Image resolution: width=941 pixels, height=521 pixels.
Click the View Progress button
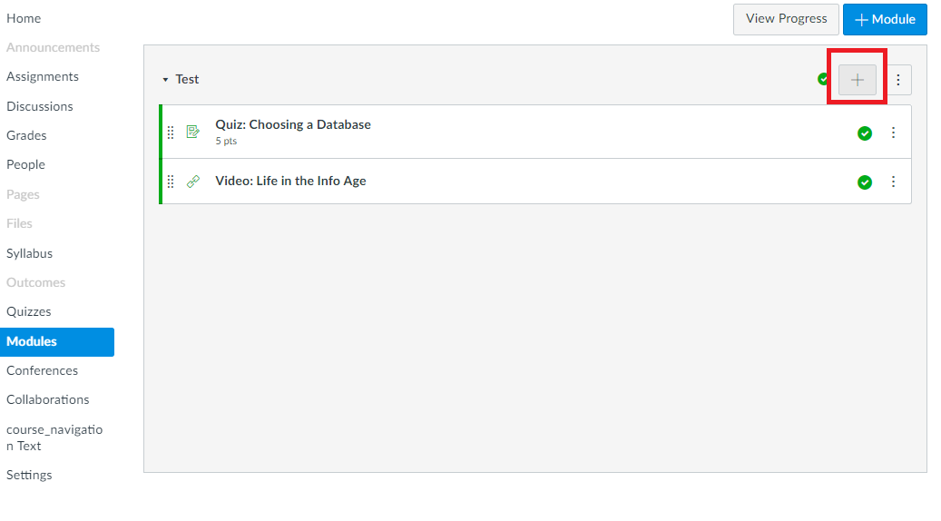[786, 19]
